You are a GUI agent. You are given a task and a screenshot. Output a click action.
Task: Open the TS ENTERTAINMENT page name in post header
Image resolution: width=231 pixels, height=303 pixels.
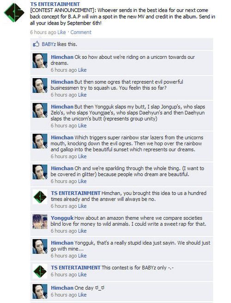pyautogui.click(x=55, y=4)
